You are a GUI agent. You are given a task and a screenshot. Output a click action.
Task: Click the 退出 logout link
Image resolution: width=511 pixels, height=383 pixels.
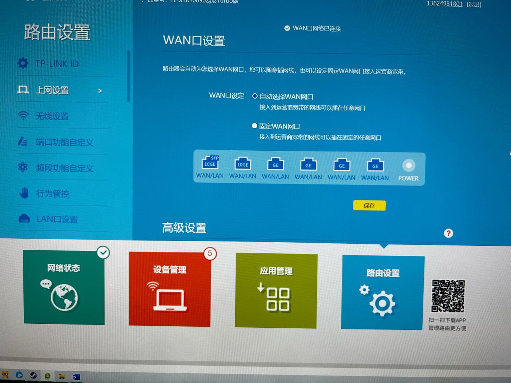coord(474,4)
